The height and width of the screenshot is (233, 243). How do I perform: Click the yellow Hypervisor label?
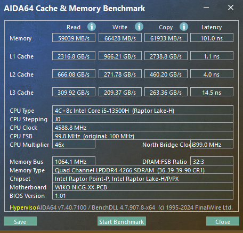(24, 207)
